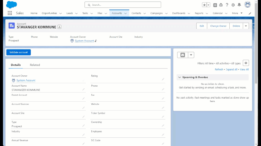Switch to the Related tab
This screenshot has width=261, height=146.
pos(35,65)
